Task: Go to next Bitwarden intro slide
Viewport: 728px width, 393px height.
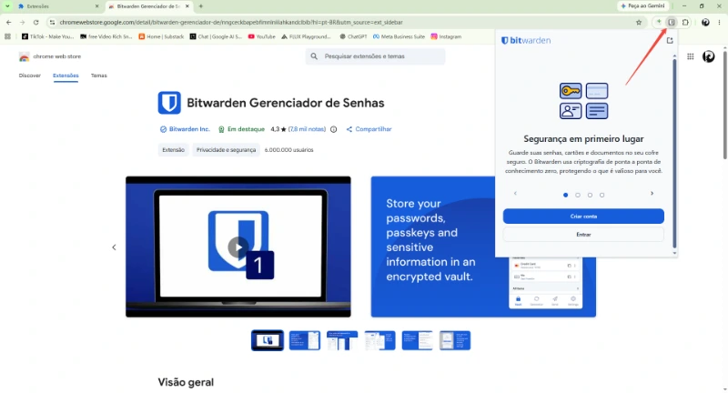Action: [x=652, y=194]
